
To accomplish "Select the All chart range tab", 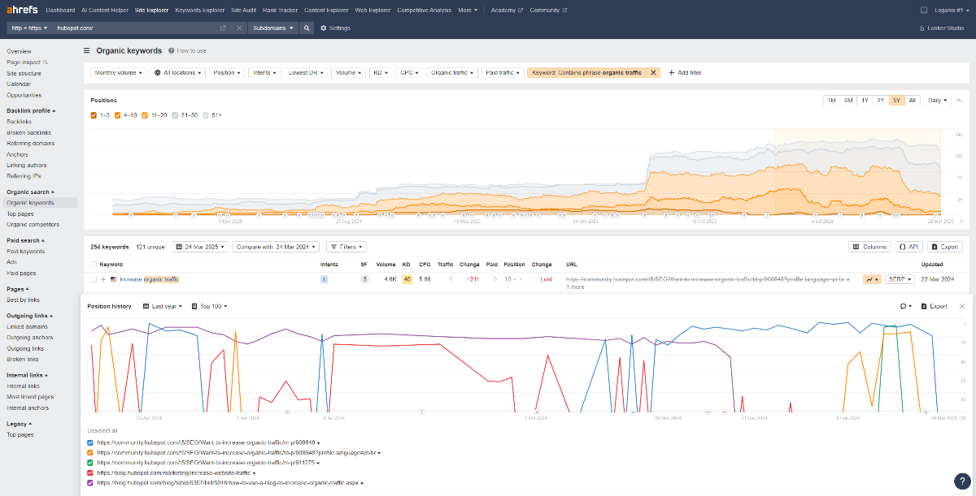I will tap(913, 100).
